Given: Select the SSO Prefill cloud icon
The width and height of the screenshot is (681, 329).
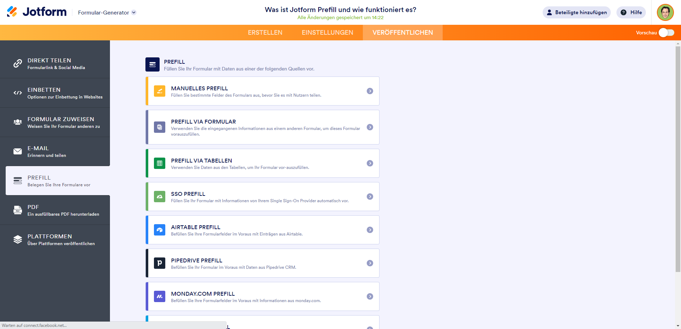Looking at the screenshot, I should click(x=160, y=197).
